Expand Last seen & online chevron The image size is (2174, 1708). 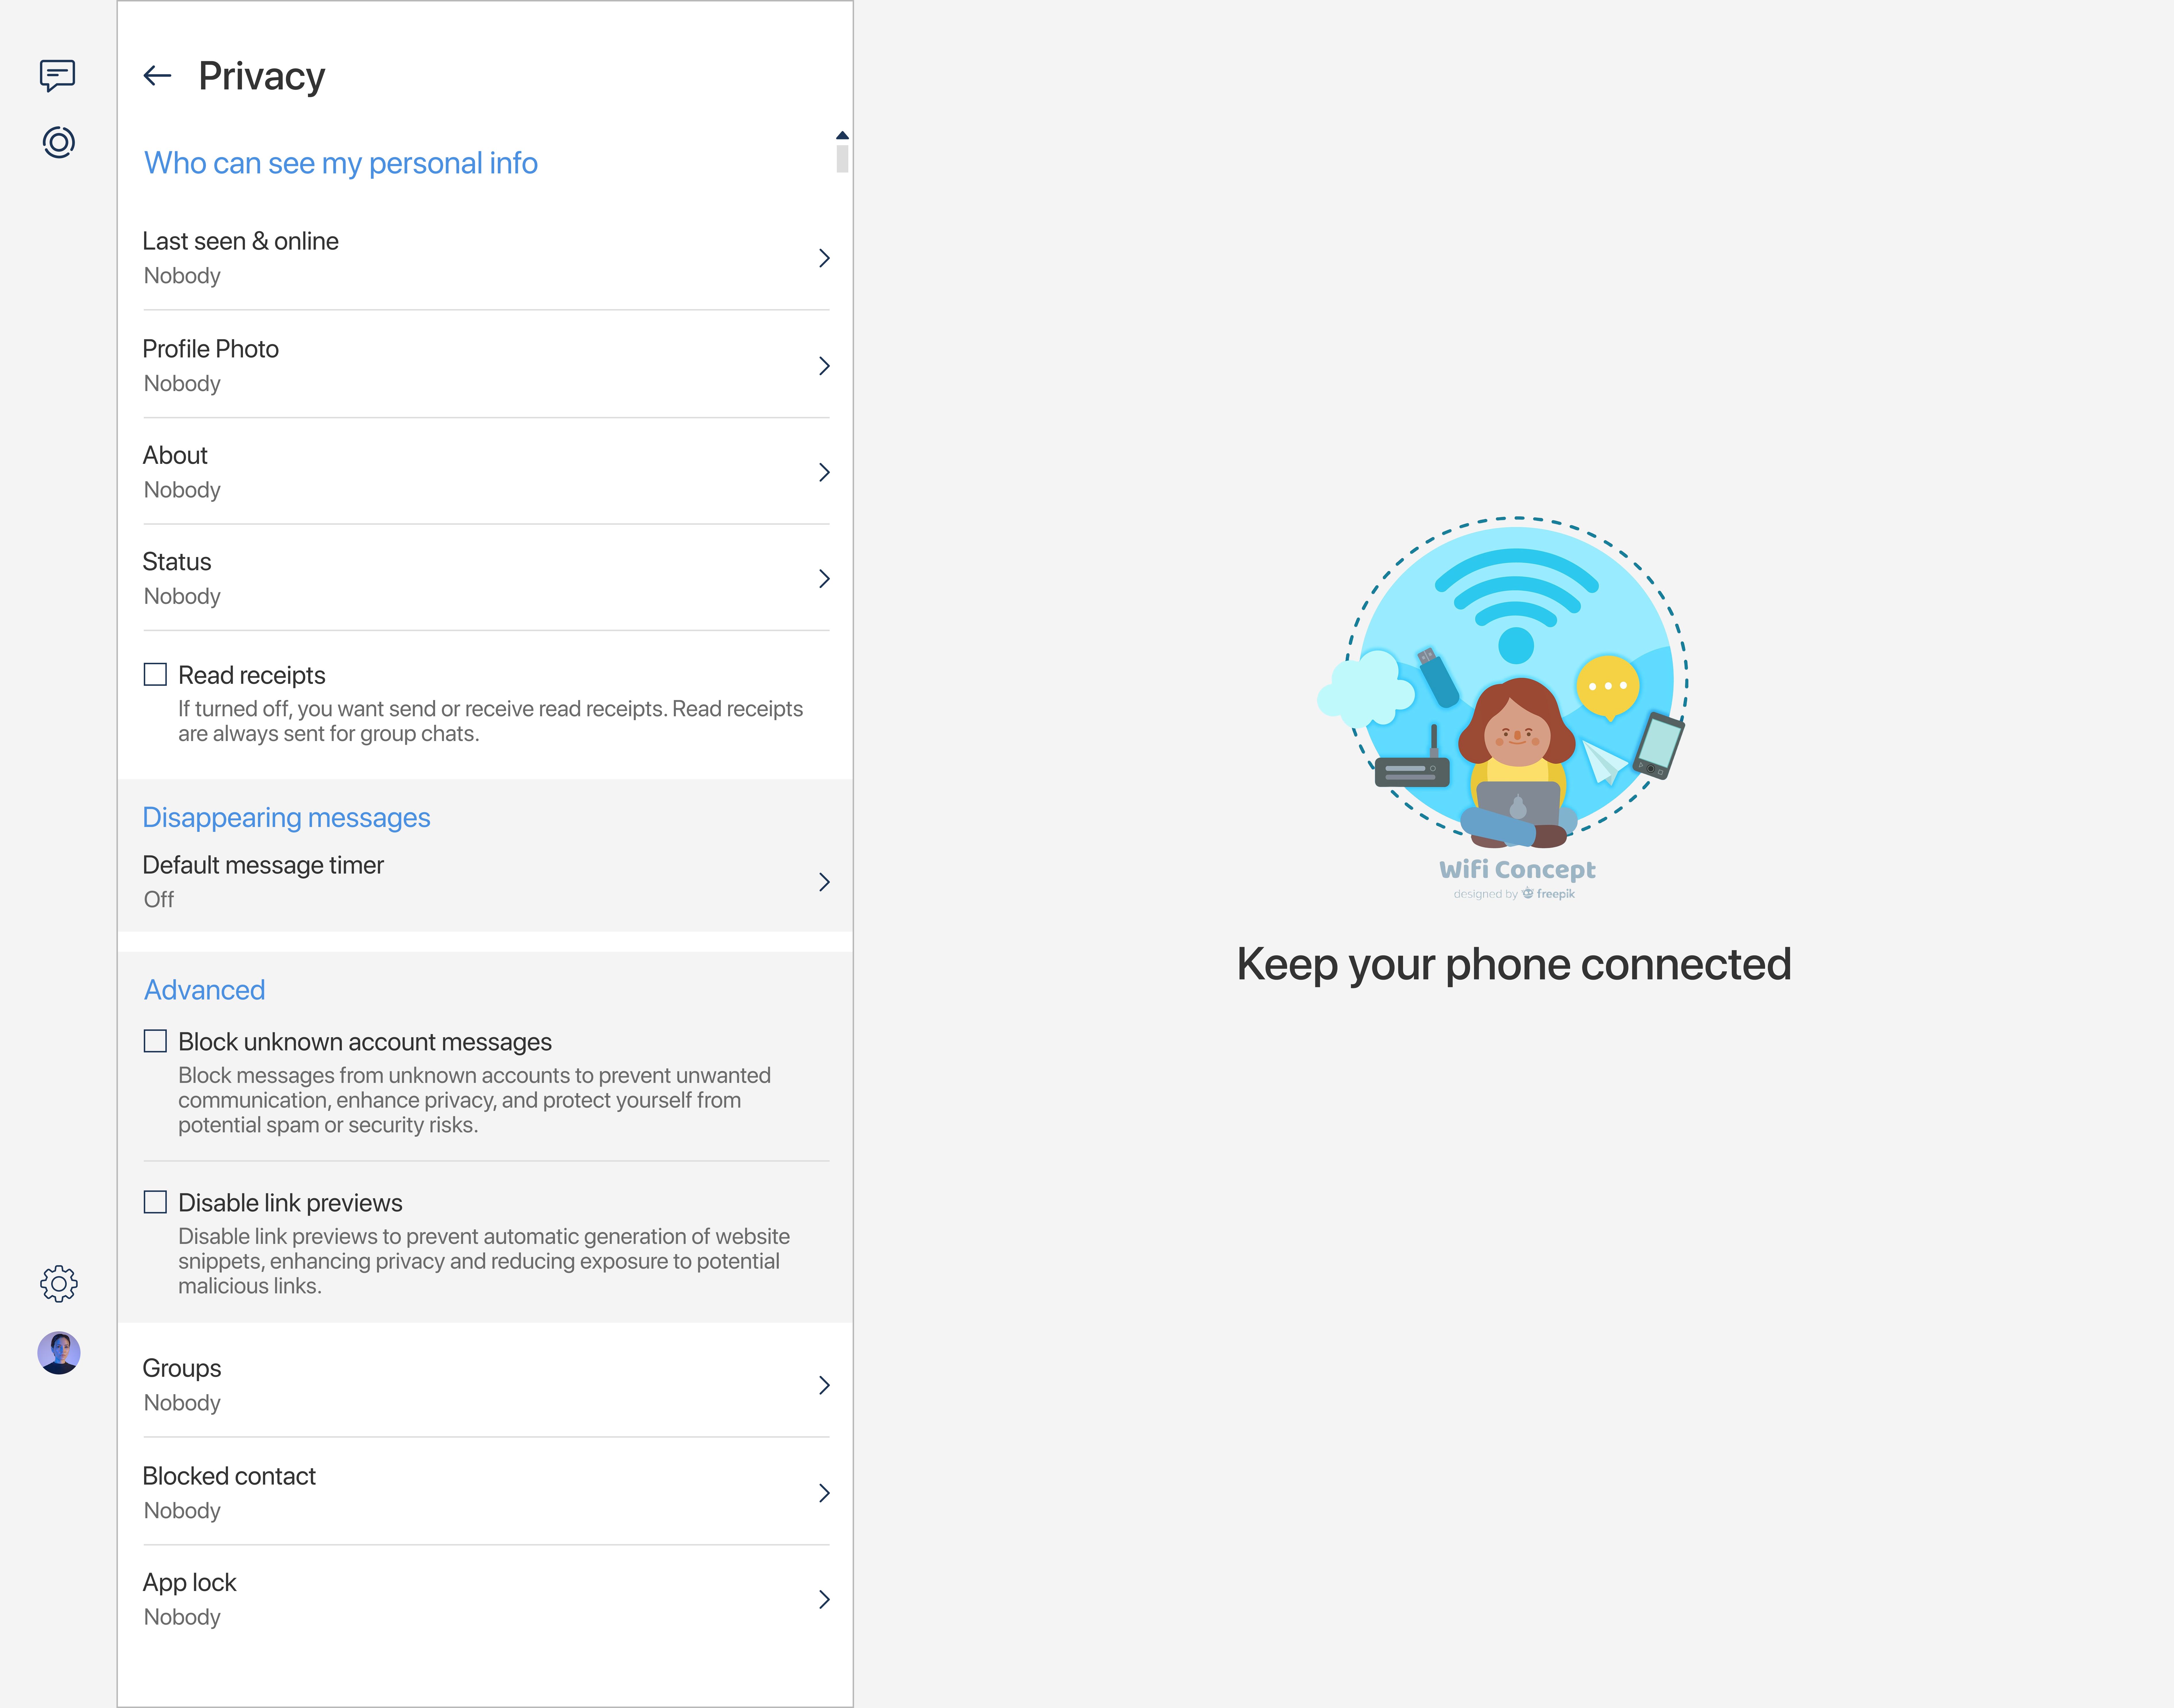pos(824,258)
